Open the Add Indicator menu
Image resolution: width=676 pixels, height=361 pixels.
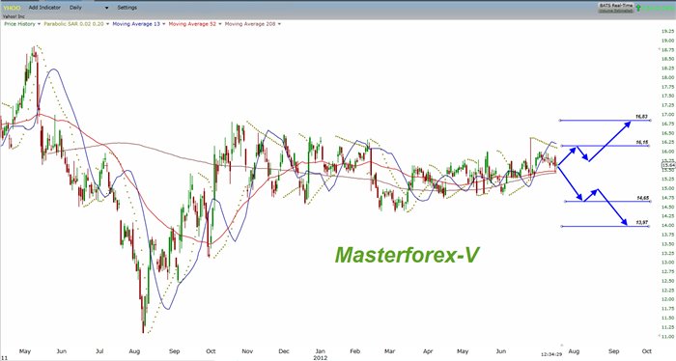pos(44,8)
